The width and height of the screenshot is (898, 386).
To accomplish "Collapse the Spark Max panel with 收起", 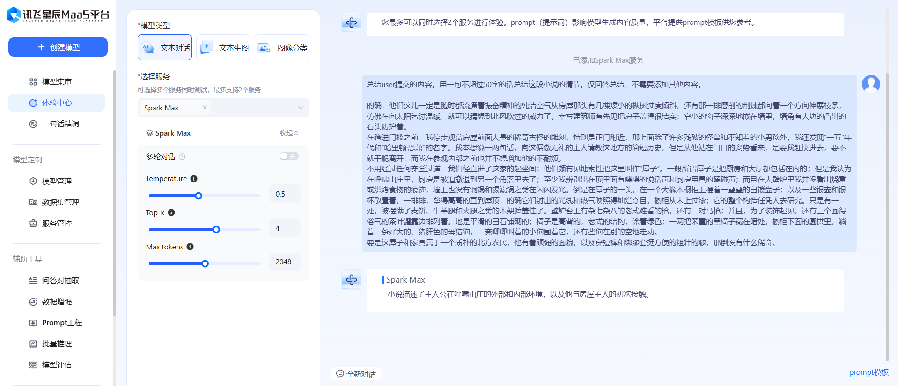I will point(289,133).
